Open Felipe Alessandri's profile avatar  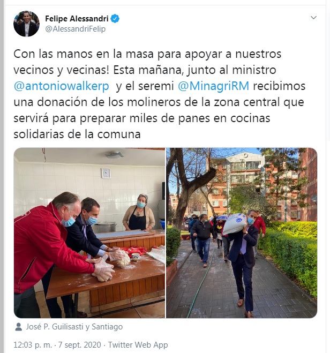click(x=26, y=24)
